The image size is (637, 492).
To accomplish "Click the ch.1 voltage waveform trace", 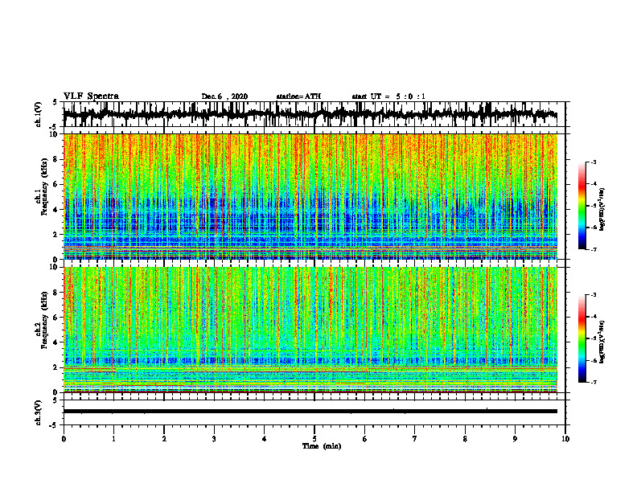I will coord(310,114).
